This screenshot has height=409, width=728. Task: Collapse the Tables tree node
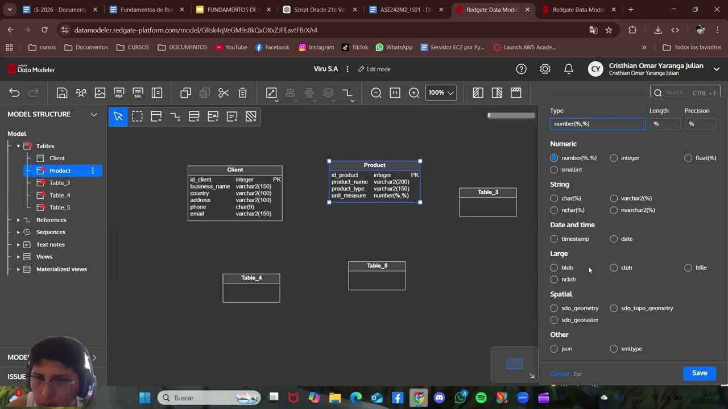tap(18, 146)
